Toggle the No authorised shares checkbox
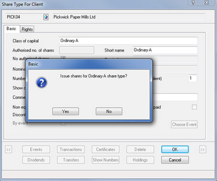This screenshot has width=217, height=181. 63,58
